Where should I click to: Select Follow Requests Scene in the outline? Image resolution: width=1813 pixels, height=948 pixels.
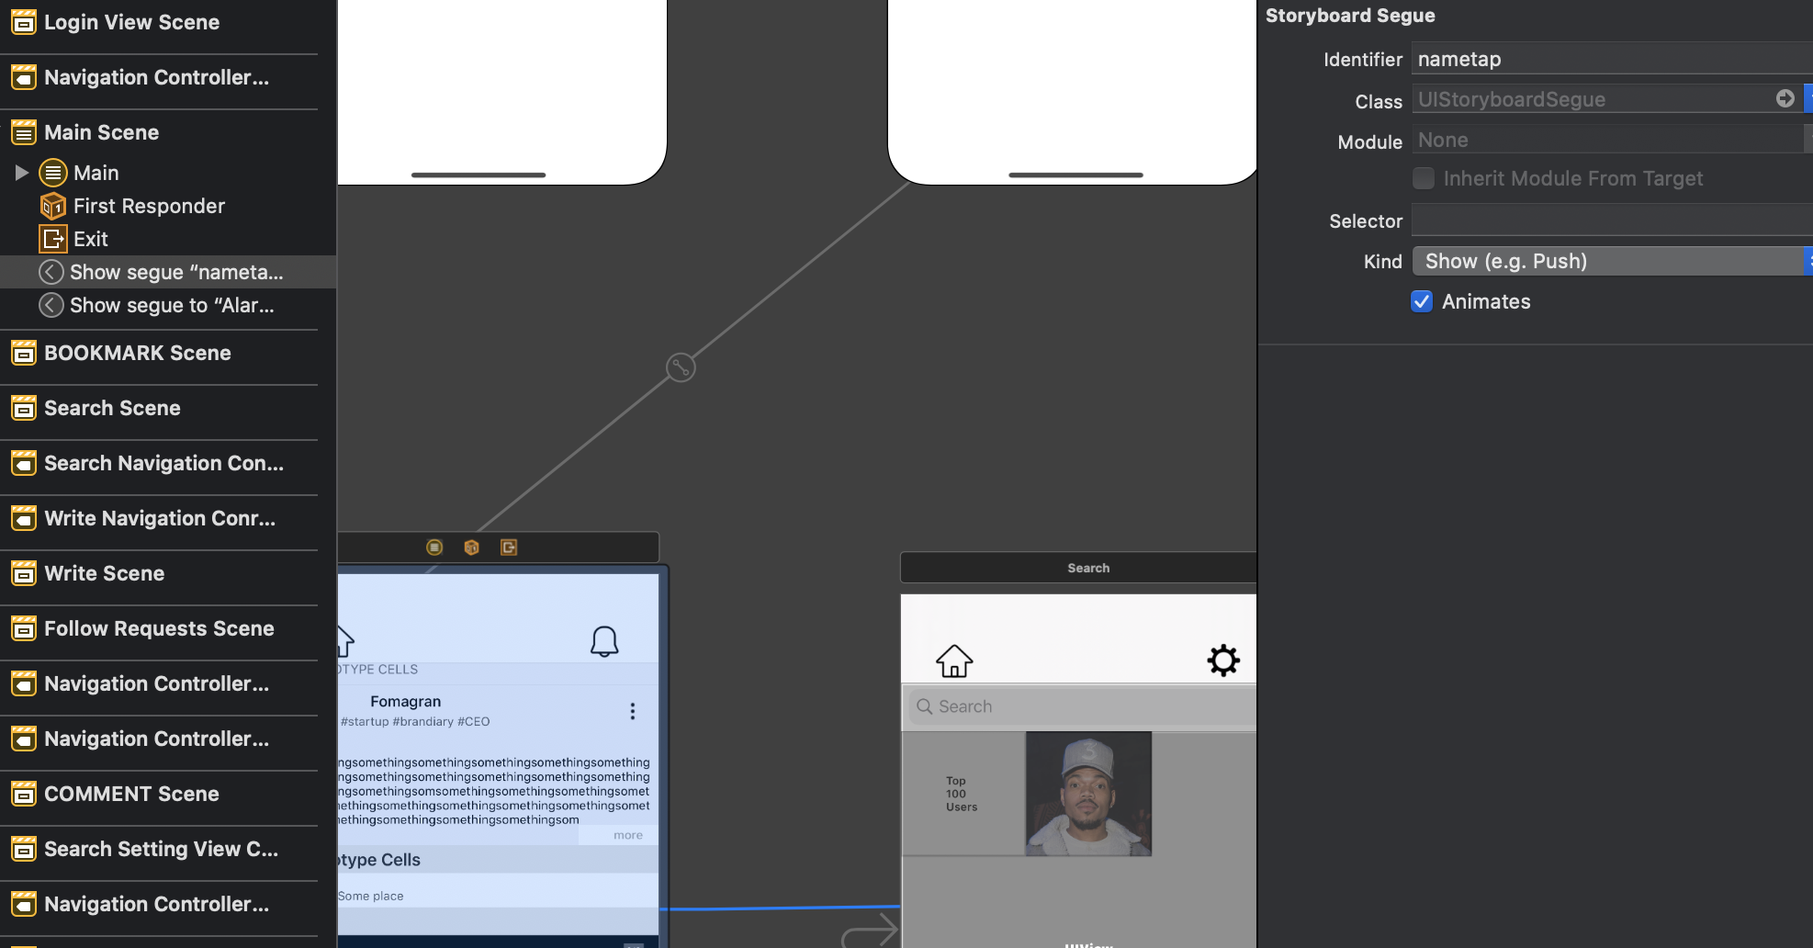pyautogui.click(x=159, y=628)
